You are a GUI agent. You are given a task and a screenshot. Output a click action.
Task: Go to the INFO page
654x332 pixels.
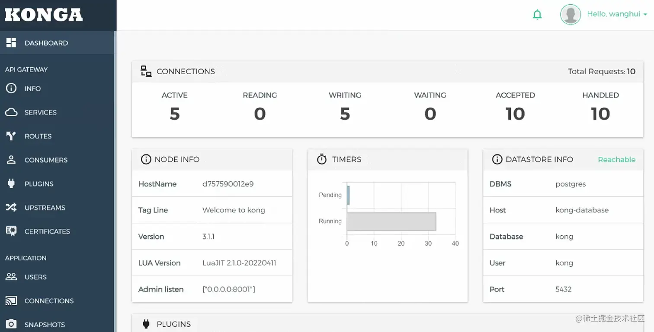point(58,89)
